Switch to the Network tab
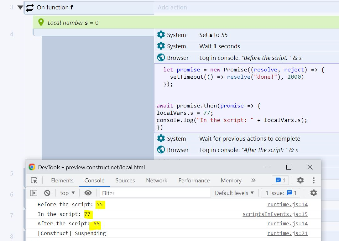Screen dimensions: 339x241 157,181
